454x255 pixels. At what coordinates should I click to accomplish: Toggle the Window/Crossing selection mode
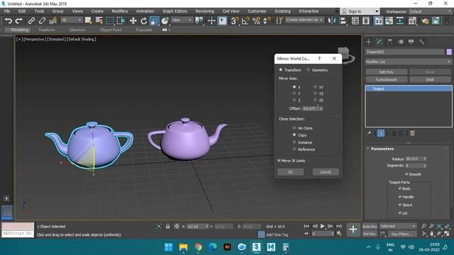(121, 21)
